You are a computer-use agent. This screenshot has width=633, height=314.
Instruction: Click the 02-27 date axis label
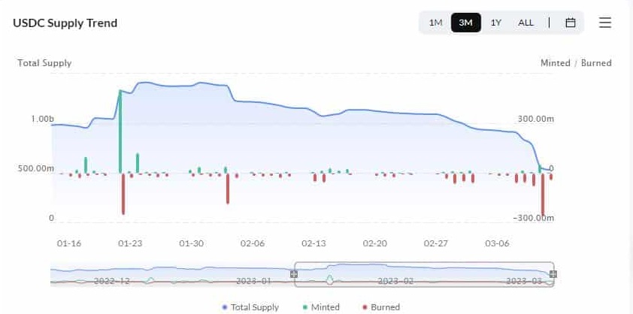pyautogui.click(x=436, y=243)
